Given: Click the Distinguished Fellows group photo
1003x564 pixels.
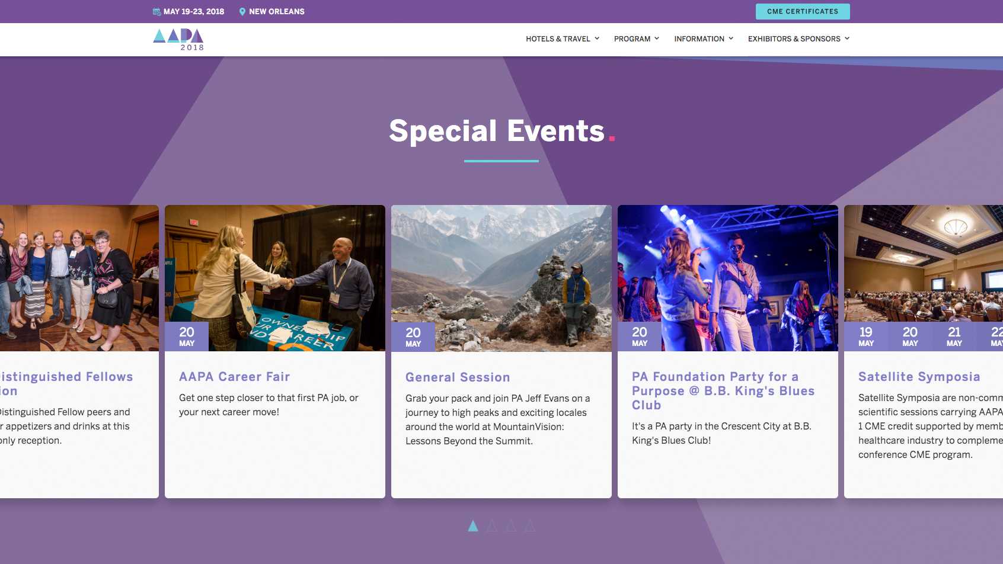Looking at the screenshot, I should [x=79, y=278].
